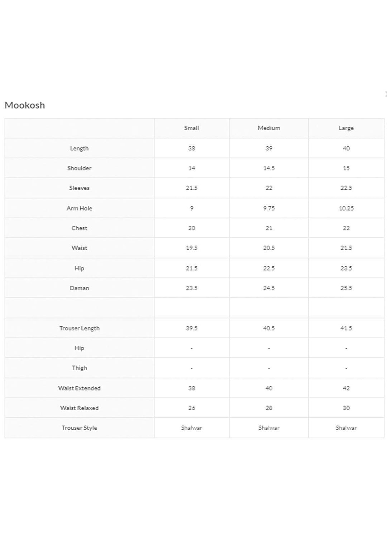Select the Medium column header
The height and width of the screenshot is (538, 387).
tap(269, 128)
